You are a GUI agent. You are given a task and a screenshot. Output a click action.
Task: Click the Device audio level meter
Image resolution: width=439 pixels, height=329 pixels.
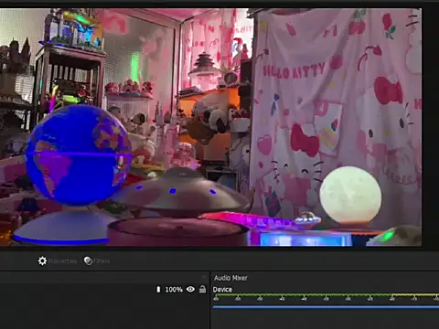326,295
